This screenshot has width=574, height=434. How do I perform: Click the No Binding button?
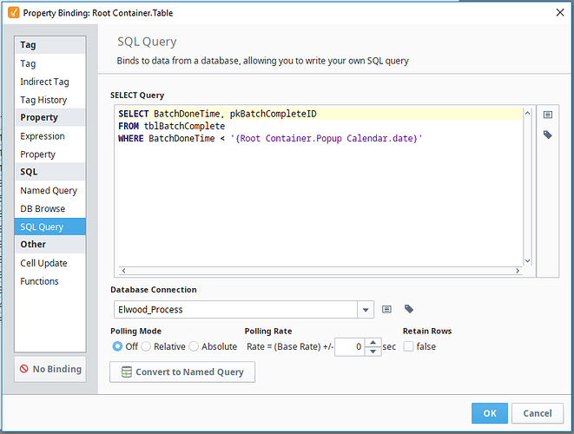click(x=49, y=369)
